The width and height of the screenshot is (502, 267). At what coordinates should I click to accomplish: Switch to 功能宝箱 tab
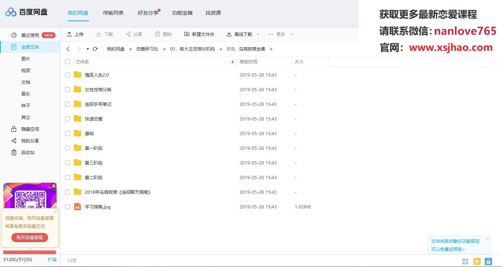(182, 13)
